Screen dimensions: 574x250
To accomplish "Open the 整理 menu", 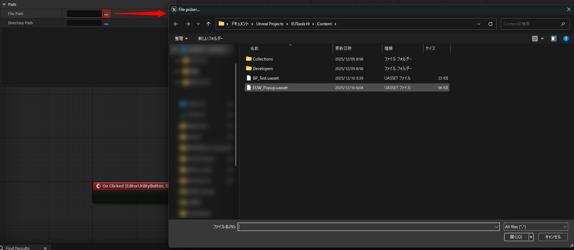I will point(181,39).
